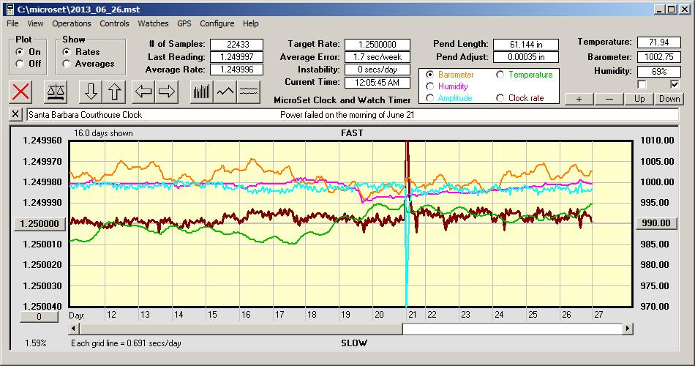Viewport: 695px width, 366px height.
Task: Click the balance scale icon
Action: tap(54, 91)
